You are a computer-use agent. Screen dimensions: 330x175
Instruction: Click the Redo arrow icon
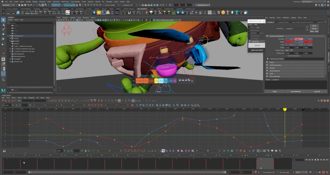[31, 5]
